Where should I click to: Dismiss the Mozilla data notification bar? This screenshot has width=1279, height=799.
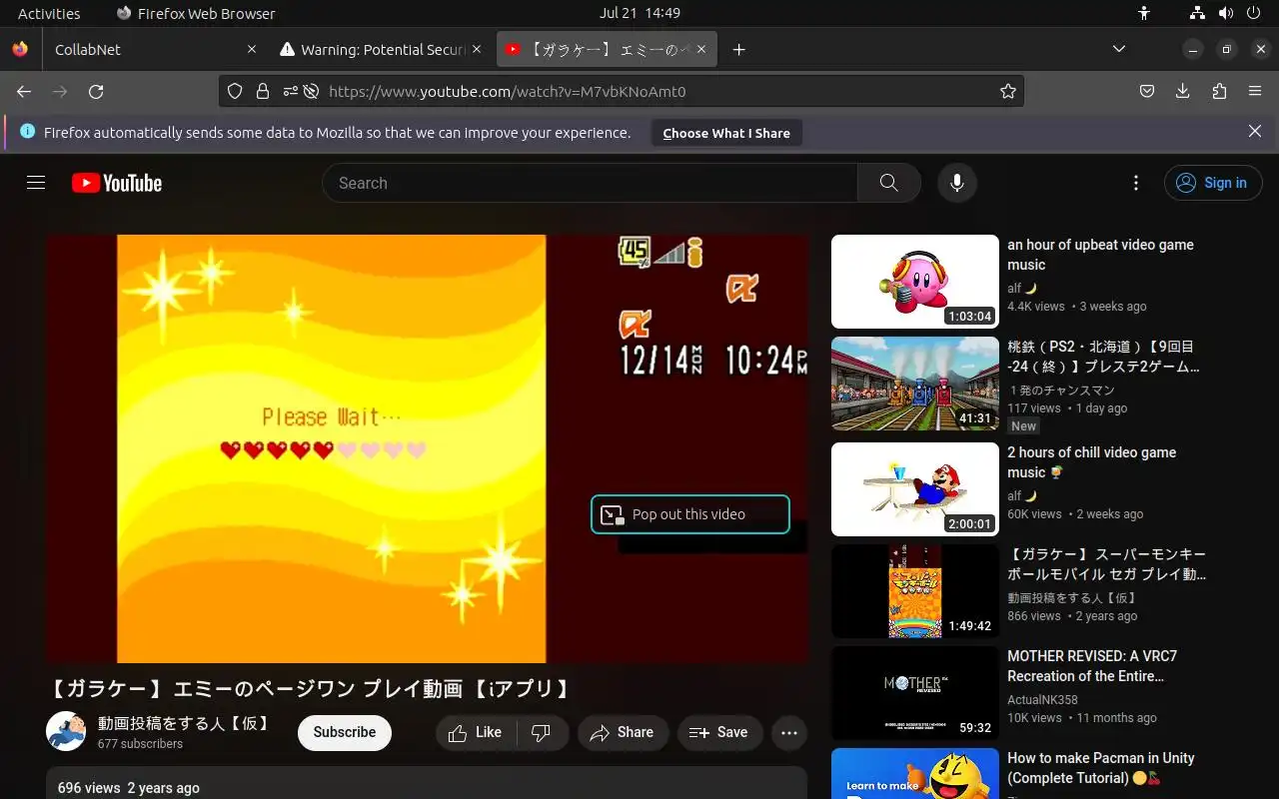coord(1255,132)
